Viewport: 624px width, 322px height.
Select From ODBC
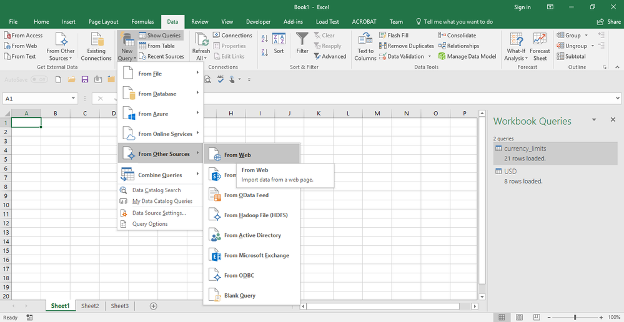[252, 275]
